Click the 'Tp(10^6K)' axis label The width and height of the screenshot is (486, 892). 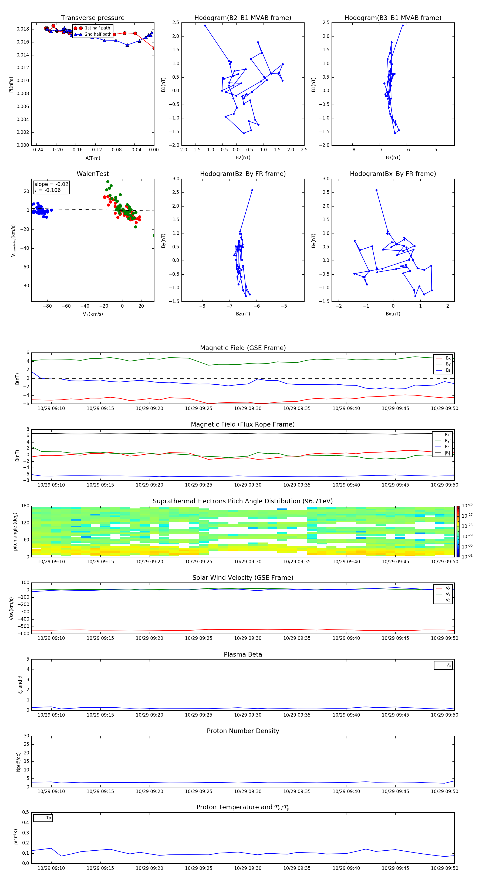click(16, 838)
